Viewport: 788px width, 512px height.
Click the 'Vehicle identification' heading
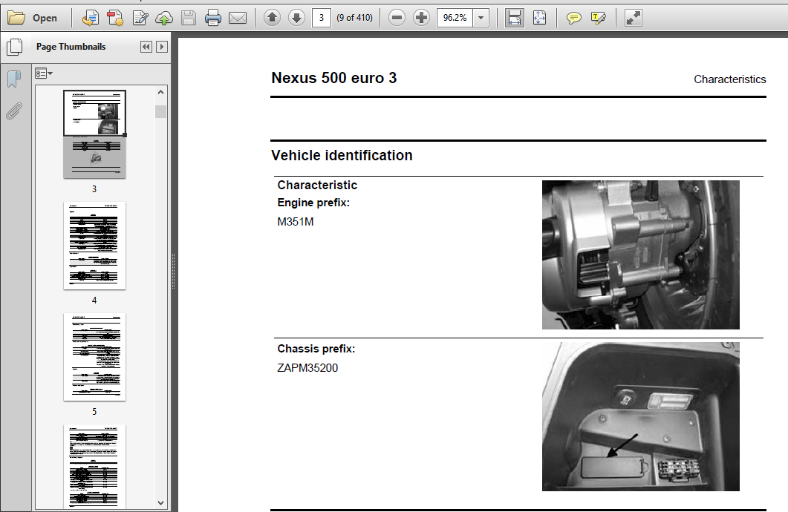coord(342,155)
